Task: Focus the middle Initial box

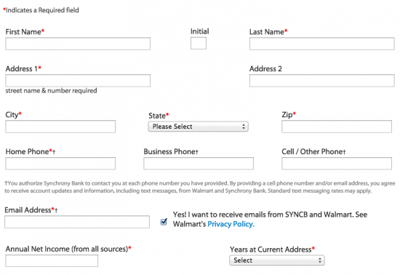Action: [199, 44]
